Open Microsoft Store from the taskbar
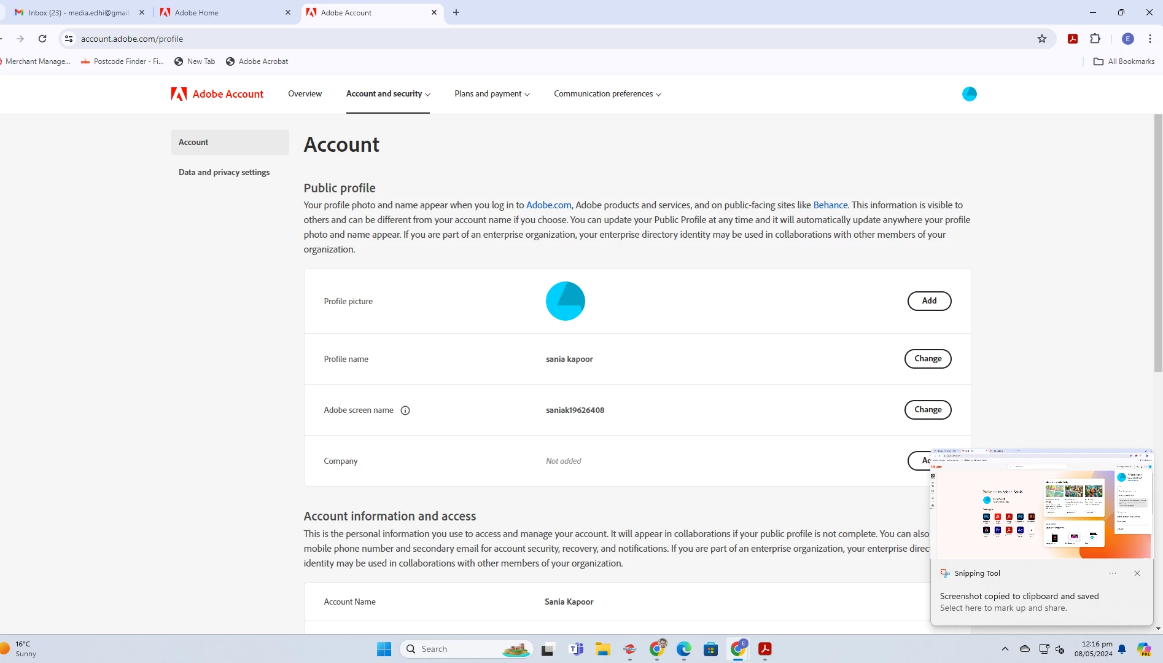This screenshot has height=663, width=1163. pyautogui.click(x=711, y=649)
